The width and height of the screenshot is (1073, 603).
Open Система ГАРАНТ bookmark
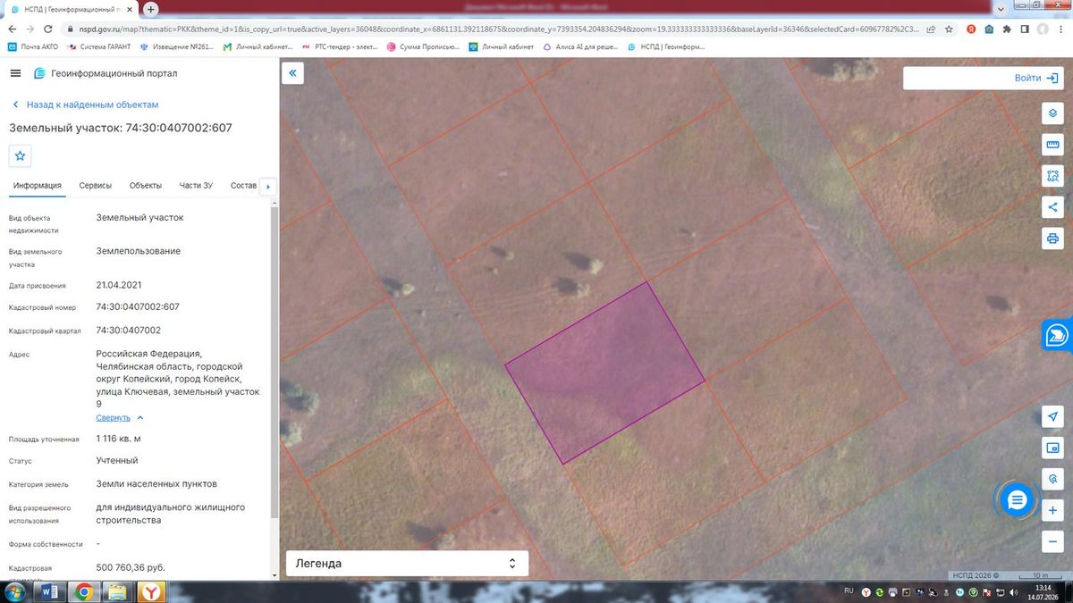[97, 46]
